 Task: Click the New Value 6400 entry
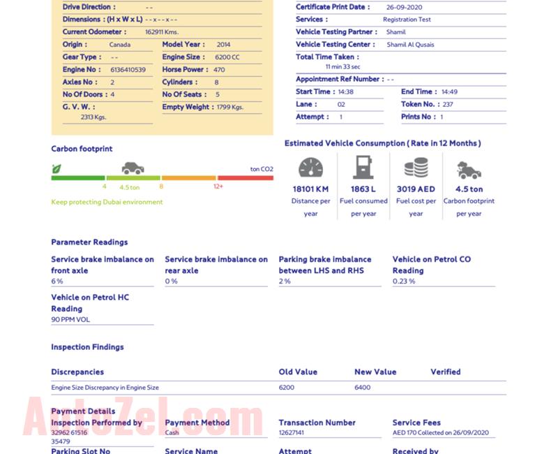pyautogui.click(x=363, y=388)
